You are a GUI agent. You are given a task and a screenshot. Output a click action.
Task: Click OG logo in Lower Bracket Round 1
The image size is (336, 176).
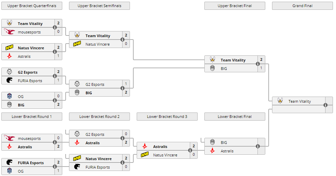pos(9,171)
